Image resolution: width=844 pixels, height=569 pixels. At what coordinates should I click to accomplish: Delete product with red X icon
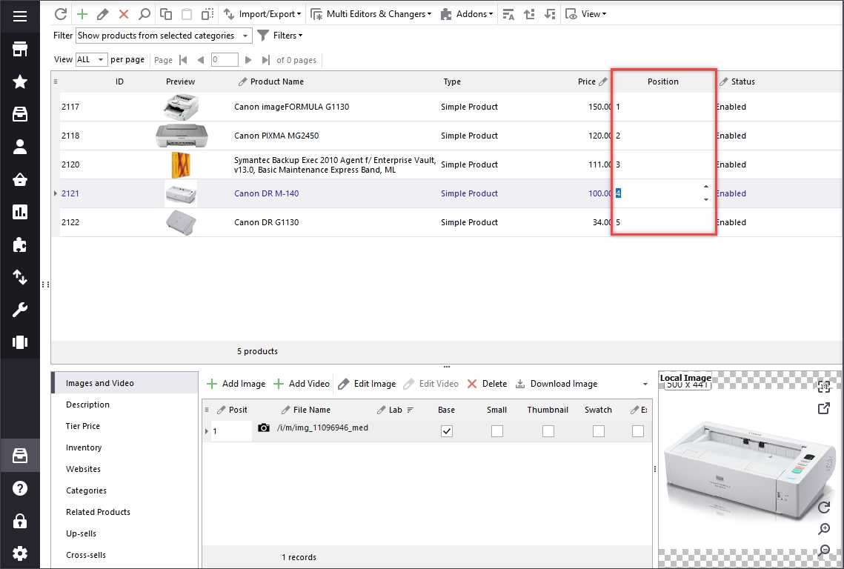coord(124,14)
